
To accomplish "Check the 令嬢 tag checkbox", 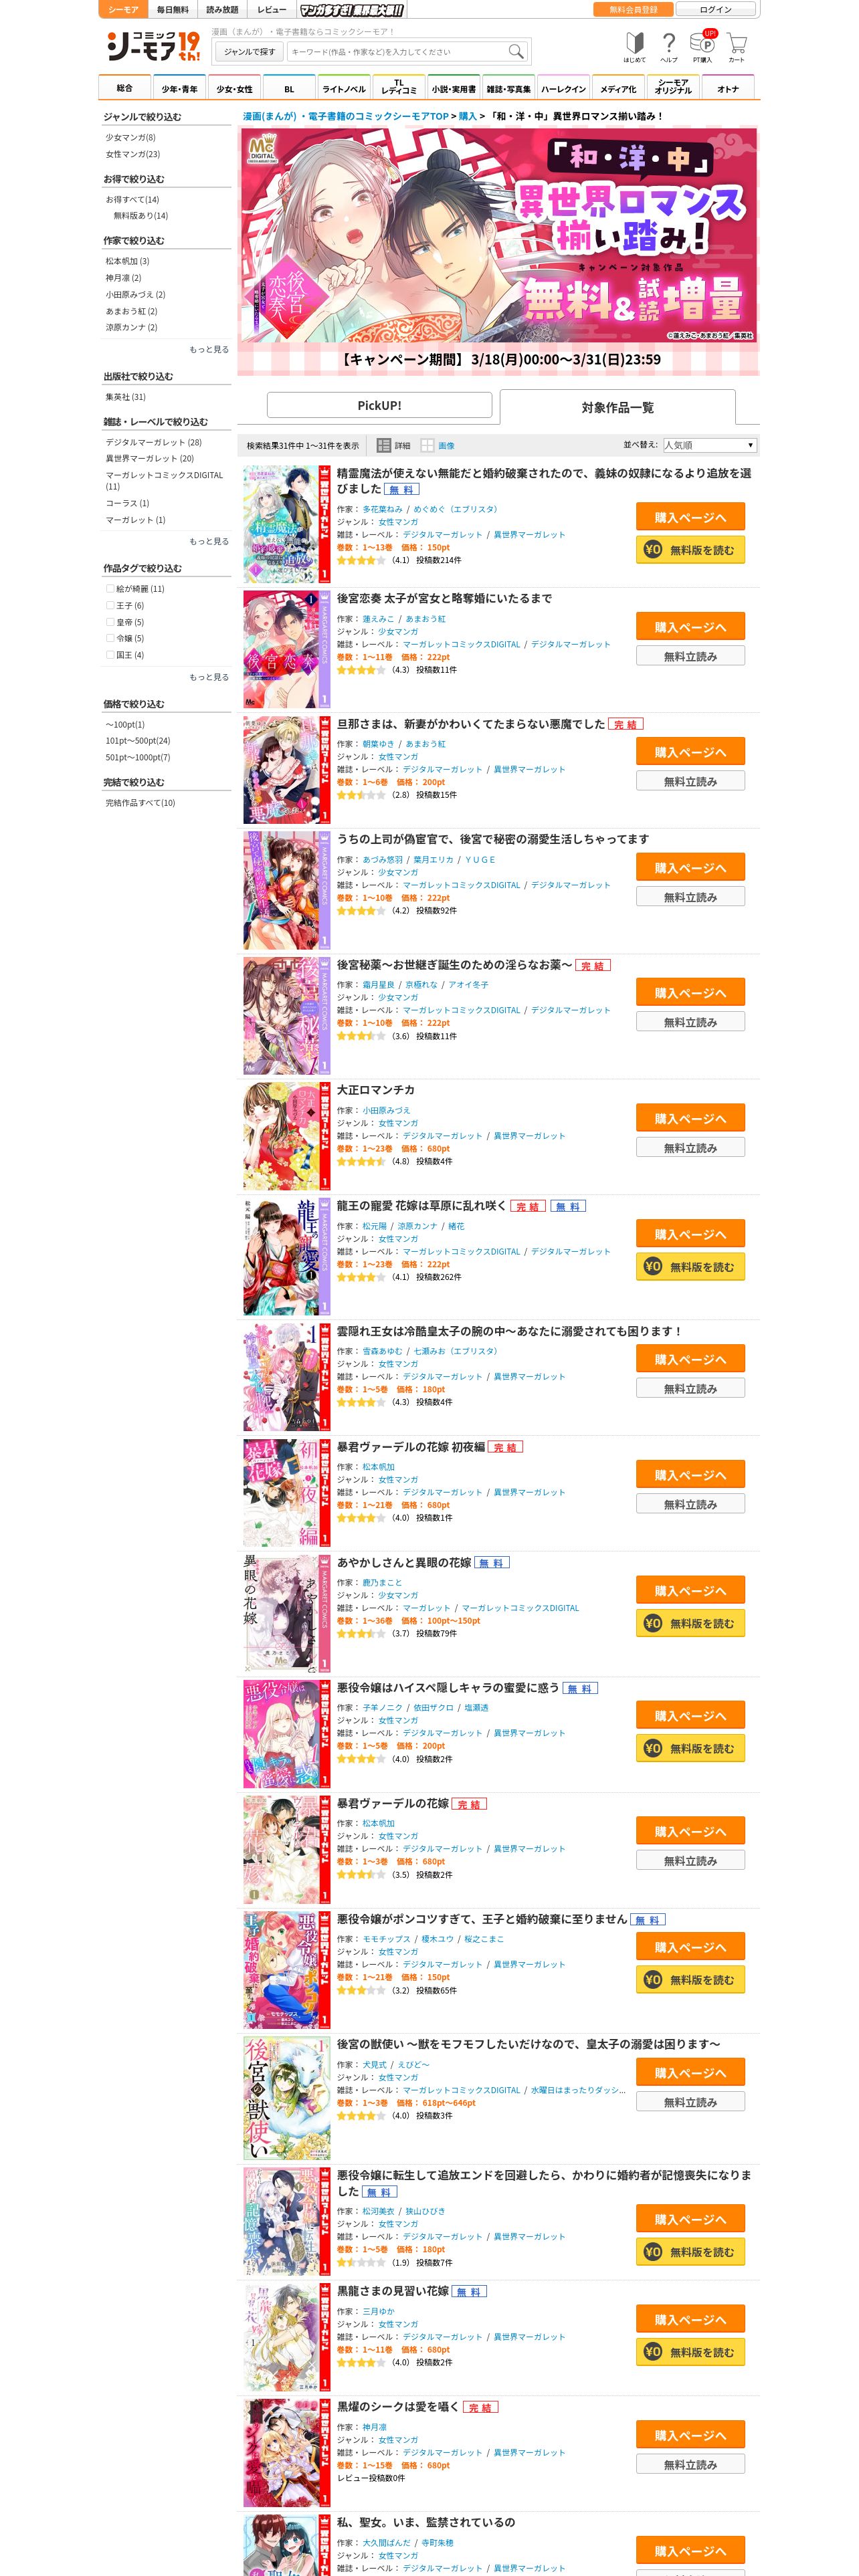I will (110, 638).
